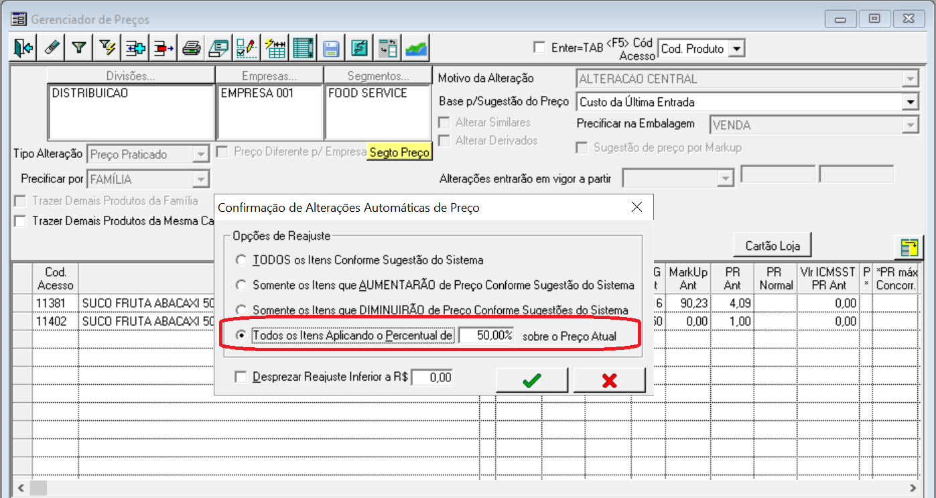Viewport: 936px width, 498px height.
Task: Toggle the Alterar Derivados checkbox
Action: click(x=444, y=140)
